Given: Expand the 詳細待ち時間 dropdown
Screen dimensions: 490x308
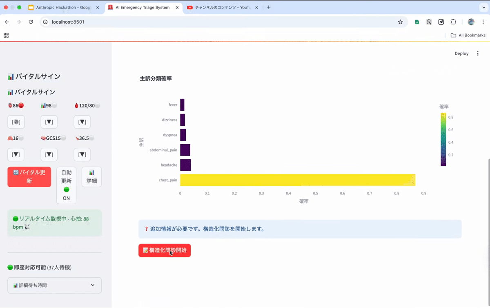Looking at the screenshot, I should 54,285.
